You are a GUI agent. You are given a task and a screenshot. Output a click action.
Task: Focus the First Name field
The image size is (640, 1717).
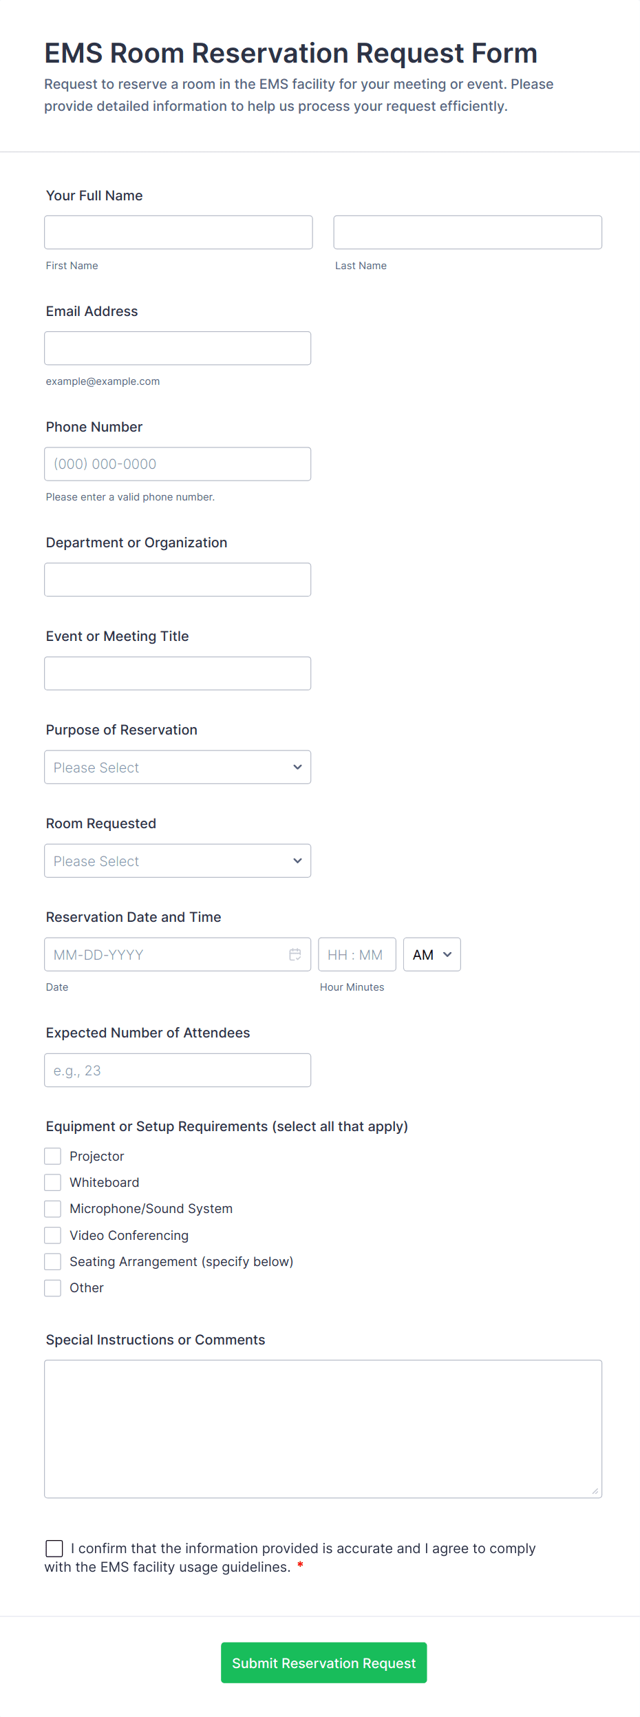tap(178, 232)
